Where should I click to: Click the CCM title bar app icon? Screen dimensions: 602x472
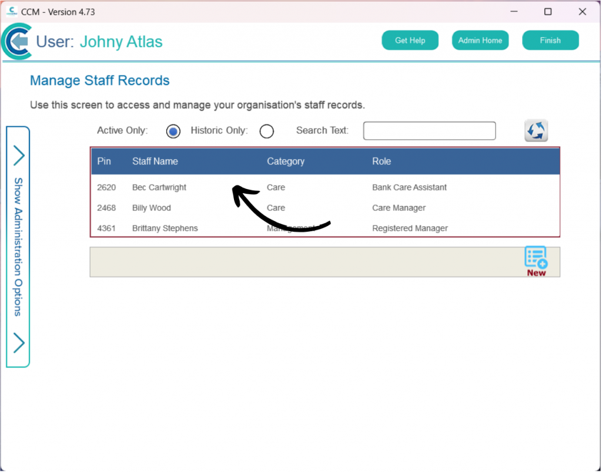coord(12,12)
